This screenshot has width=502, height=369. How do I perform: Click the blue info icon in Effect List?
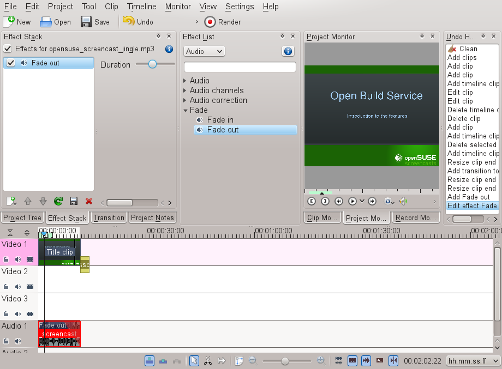(x=288, y=51)
